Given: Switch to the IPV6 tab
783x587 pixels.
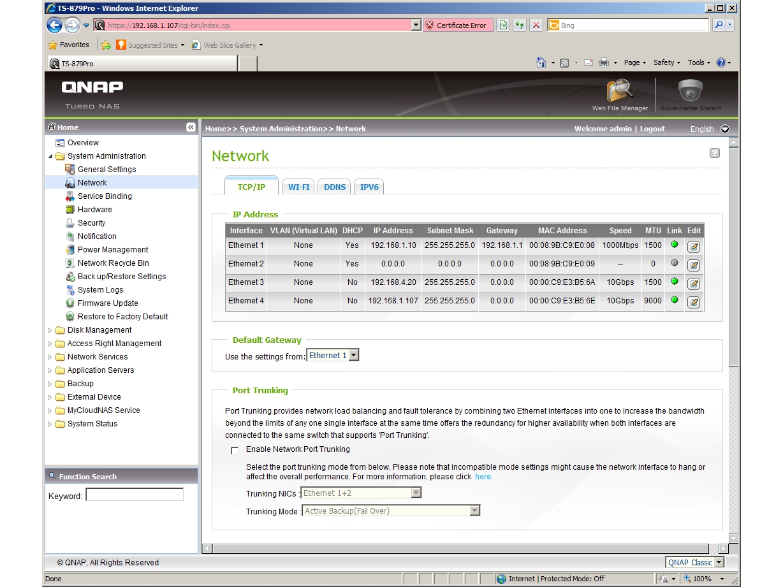Looking at the screenshot, I should pyautogui.click(x=369, y=187).
